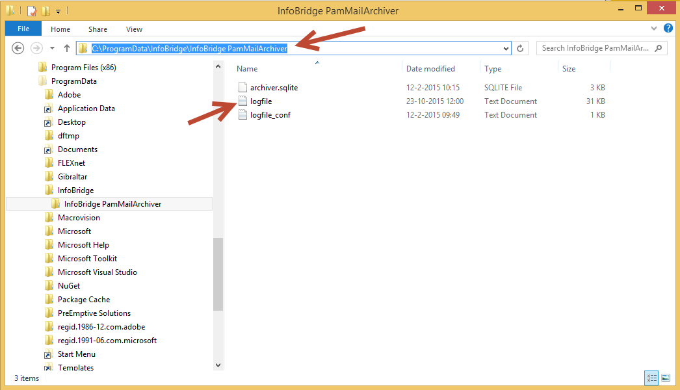Click the Microsoft folder icon
Screen dimensions: 680x390
(x=49, y=231)
